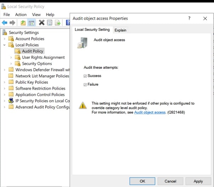Viewport: 214px width, 187px height.
Task: Collapse the Local Policies node
Action: (5, 45)
